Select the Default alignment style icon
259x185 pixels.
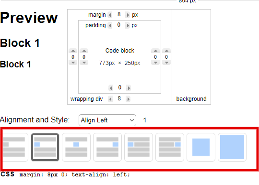click(x=15, y=147)
